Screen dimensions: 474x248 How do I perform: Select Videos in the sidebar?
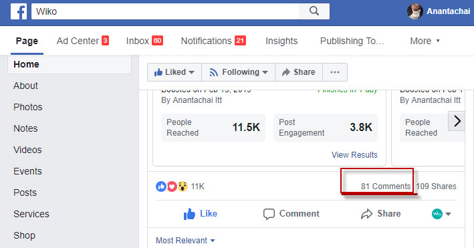27,150
